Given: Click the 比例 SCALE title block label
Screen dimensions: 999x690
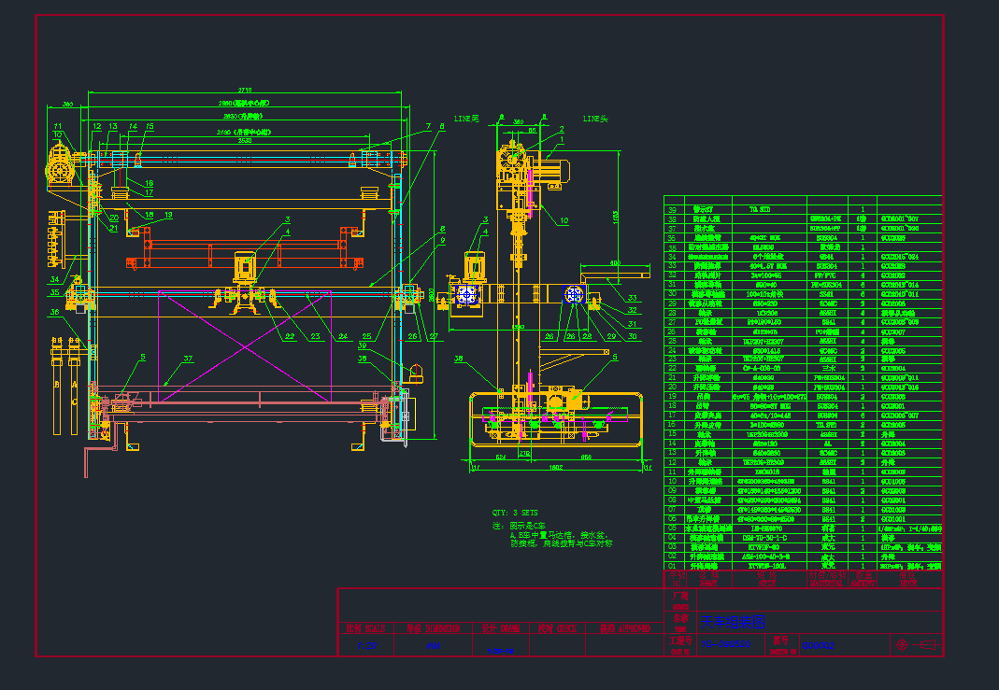Looking at the screenshot, I should pyautogui.click(x=365, y=628).
